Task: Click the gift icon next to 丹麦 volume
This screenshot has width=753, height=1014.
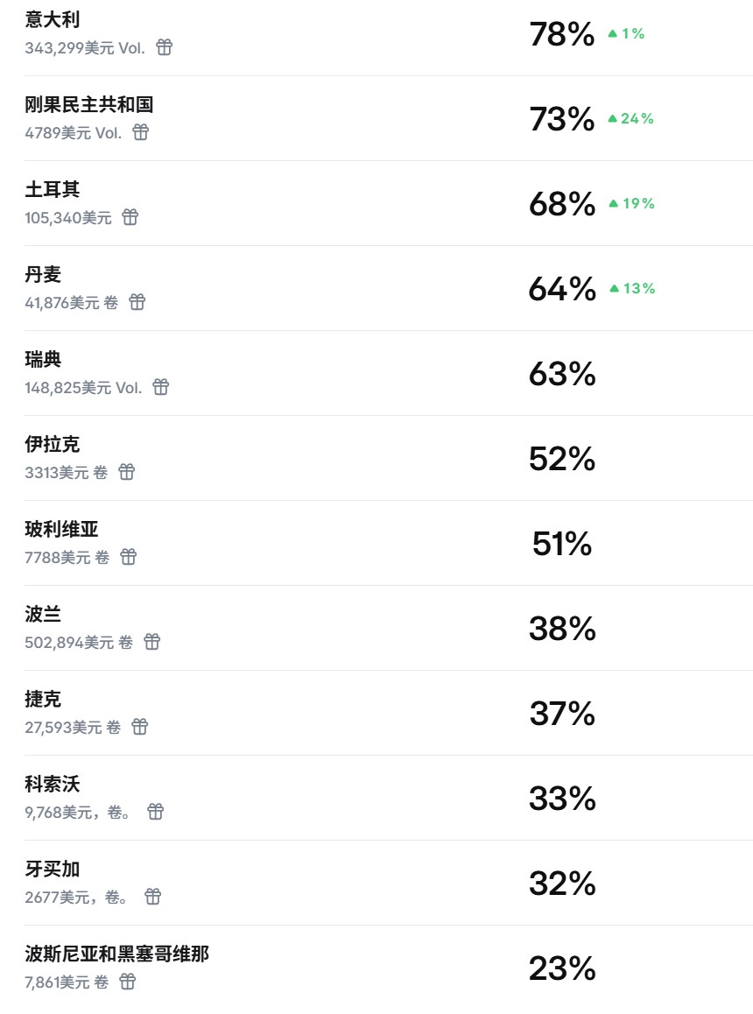Action: [x=137, y=302]
